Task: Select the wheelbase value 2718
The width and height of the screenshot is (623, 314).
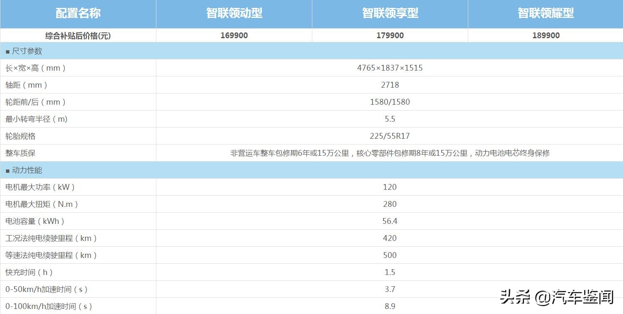Action: (x=390, y=85)
